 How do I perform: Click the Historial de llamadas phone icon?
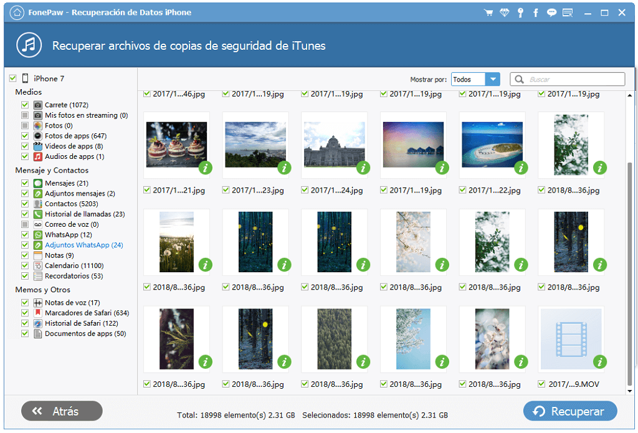pos(38,214)
